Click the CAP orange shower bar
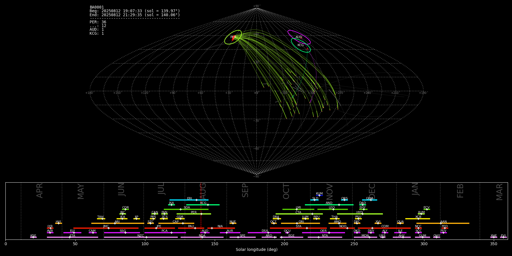This screenshot has width=512, height=256. point(176,223)
